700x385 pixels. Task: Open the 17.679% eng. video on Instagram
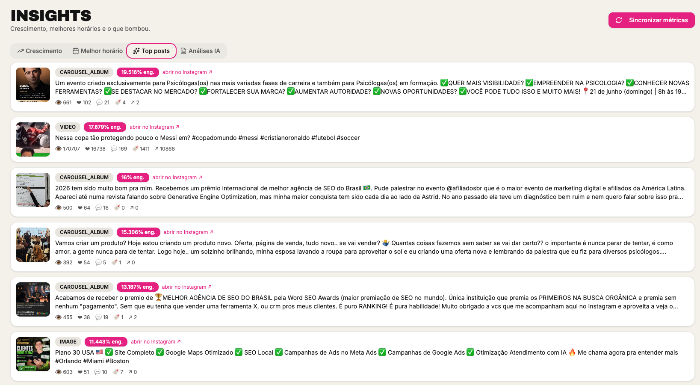[154, 127]
